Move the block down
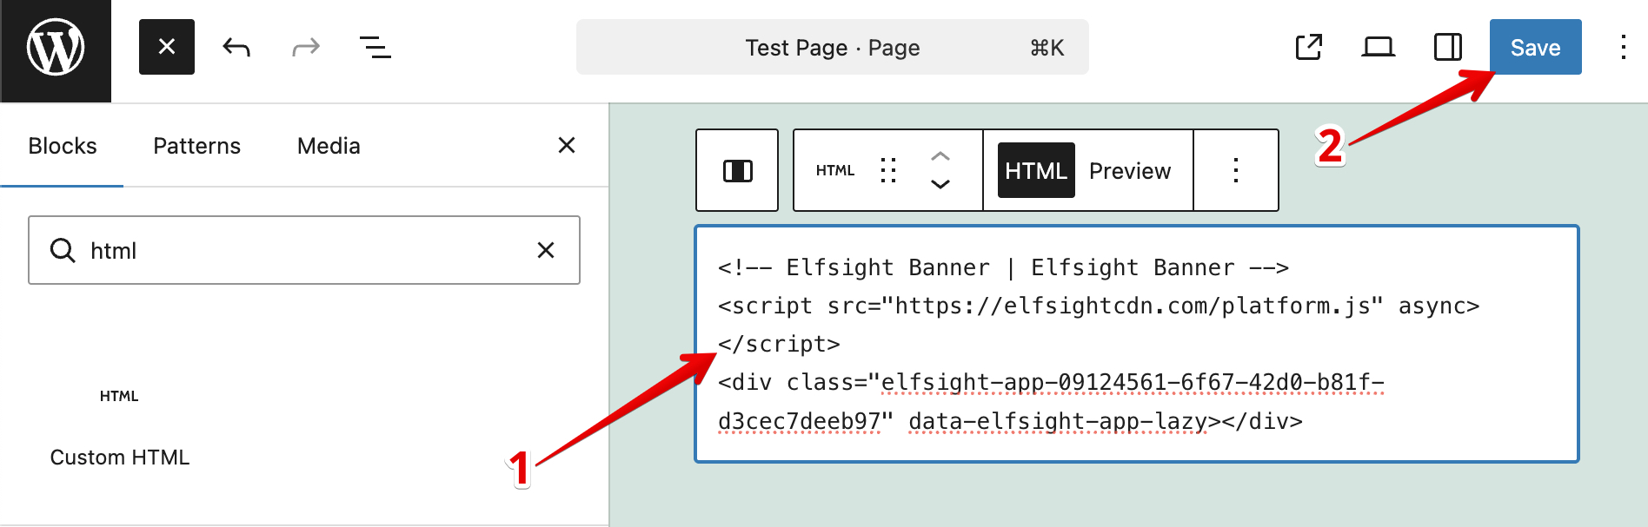The width and height of the screenshot is (1648, 527). tap(940, 184)
